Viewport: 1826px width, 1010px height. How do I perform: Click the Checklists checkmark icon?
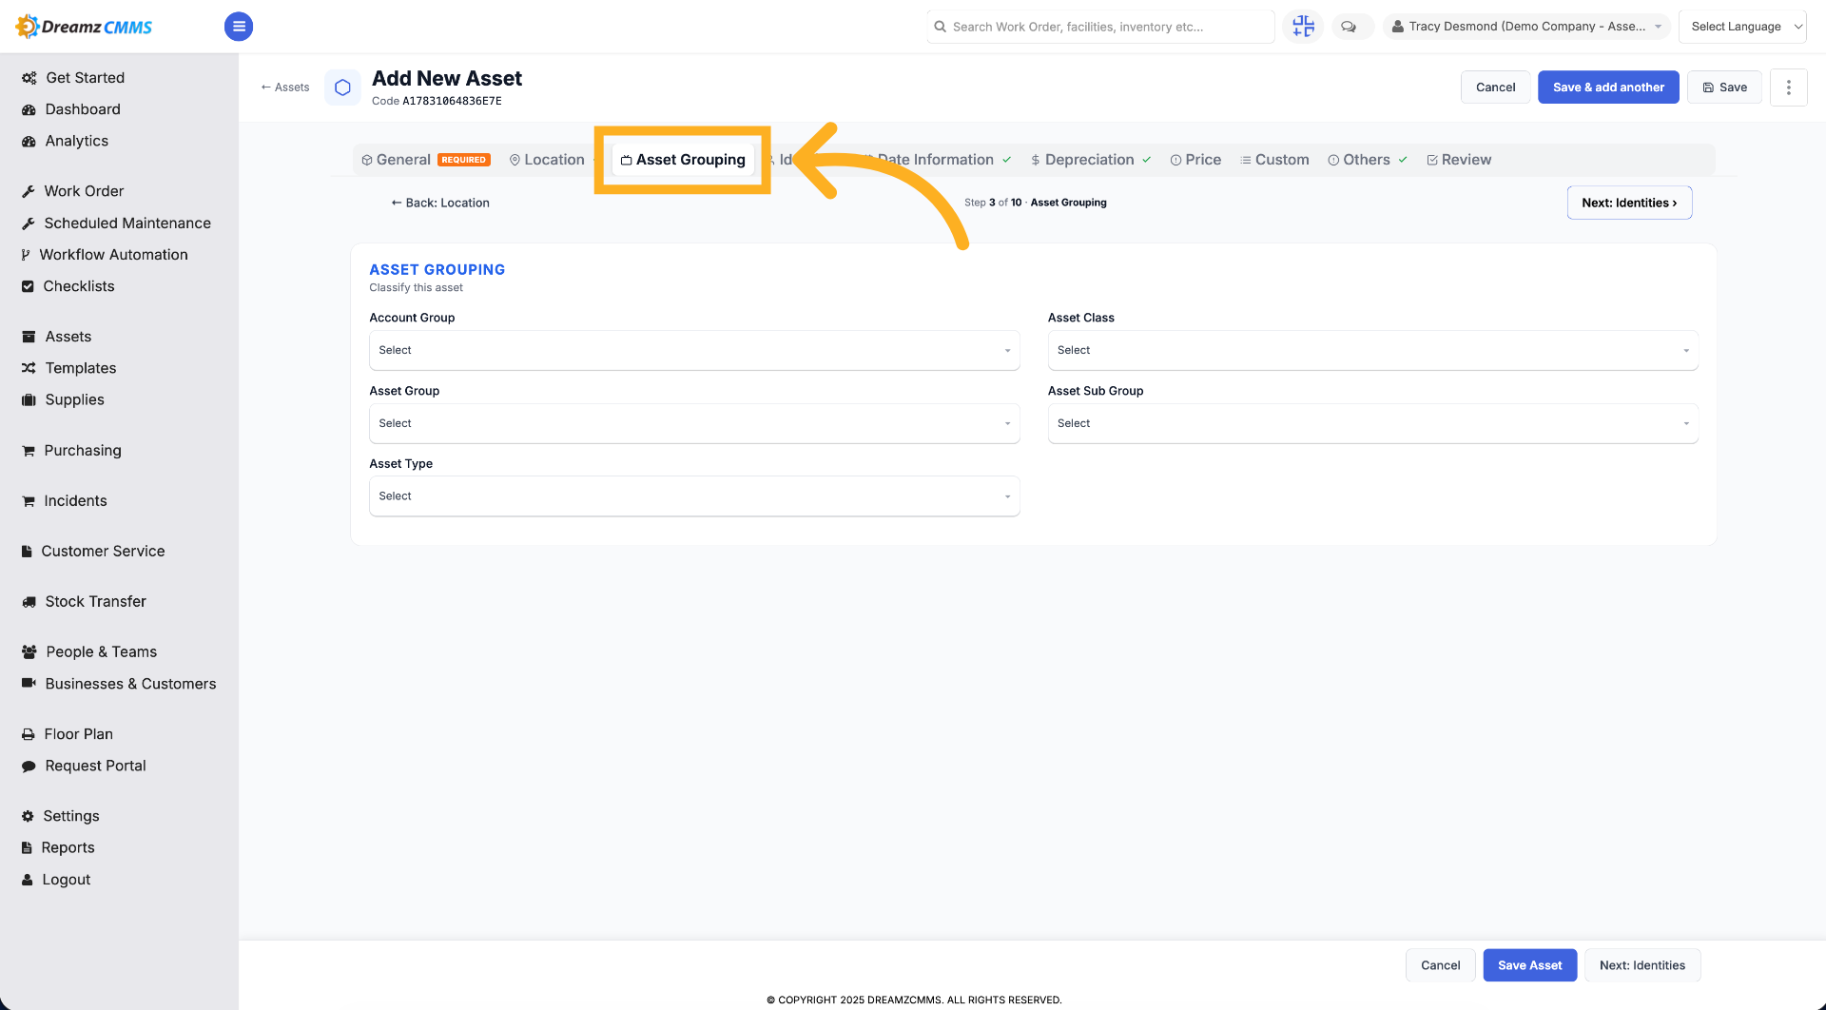click(x=28, y=286)
